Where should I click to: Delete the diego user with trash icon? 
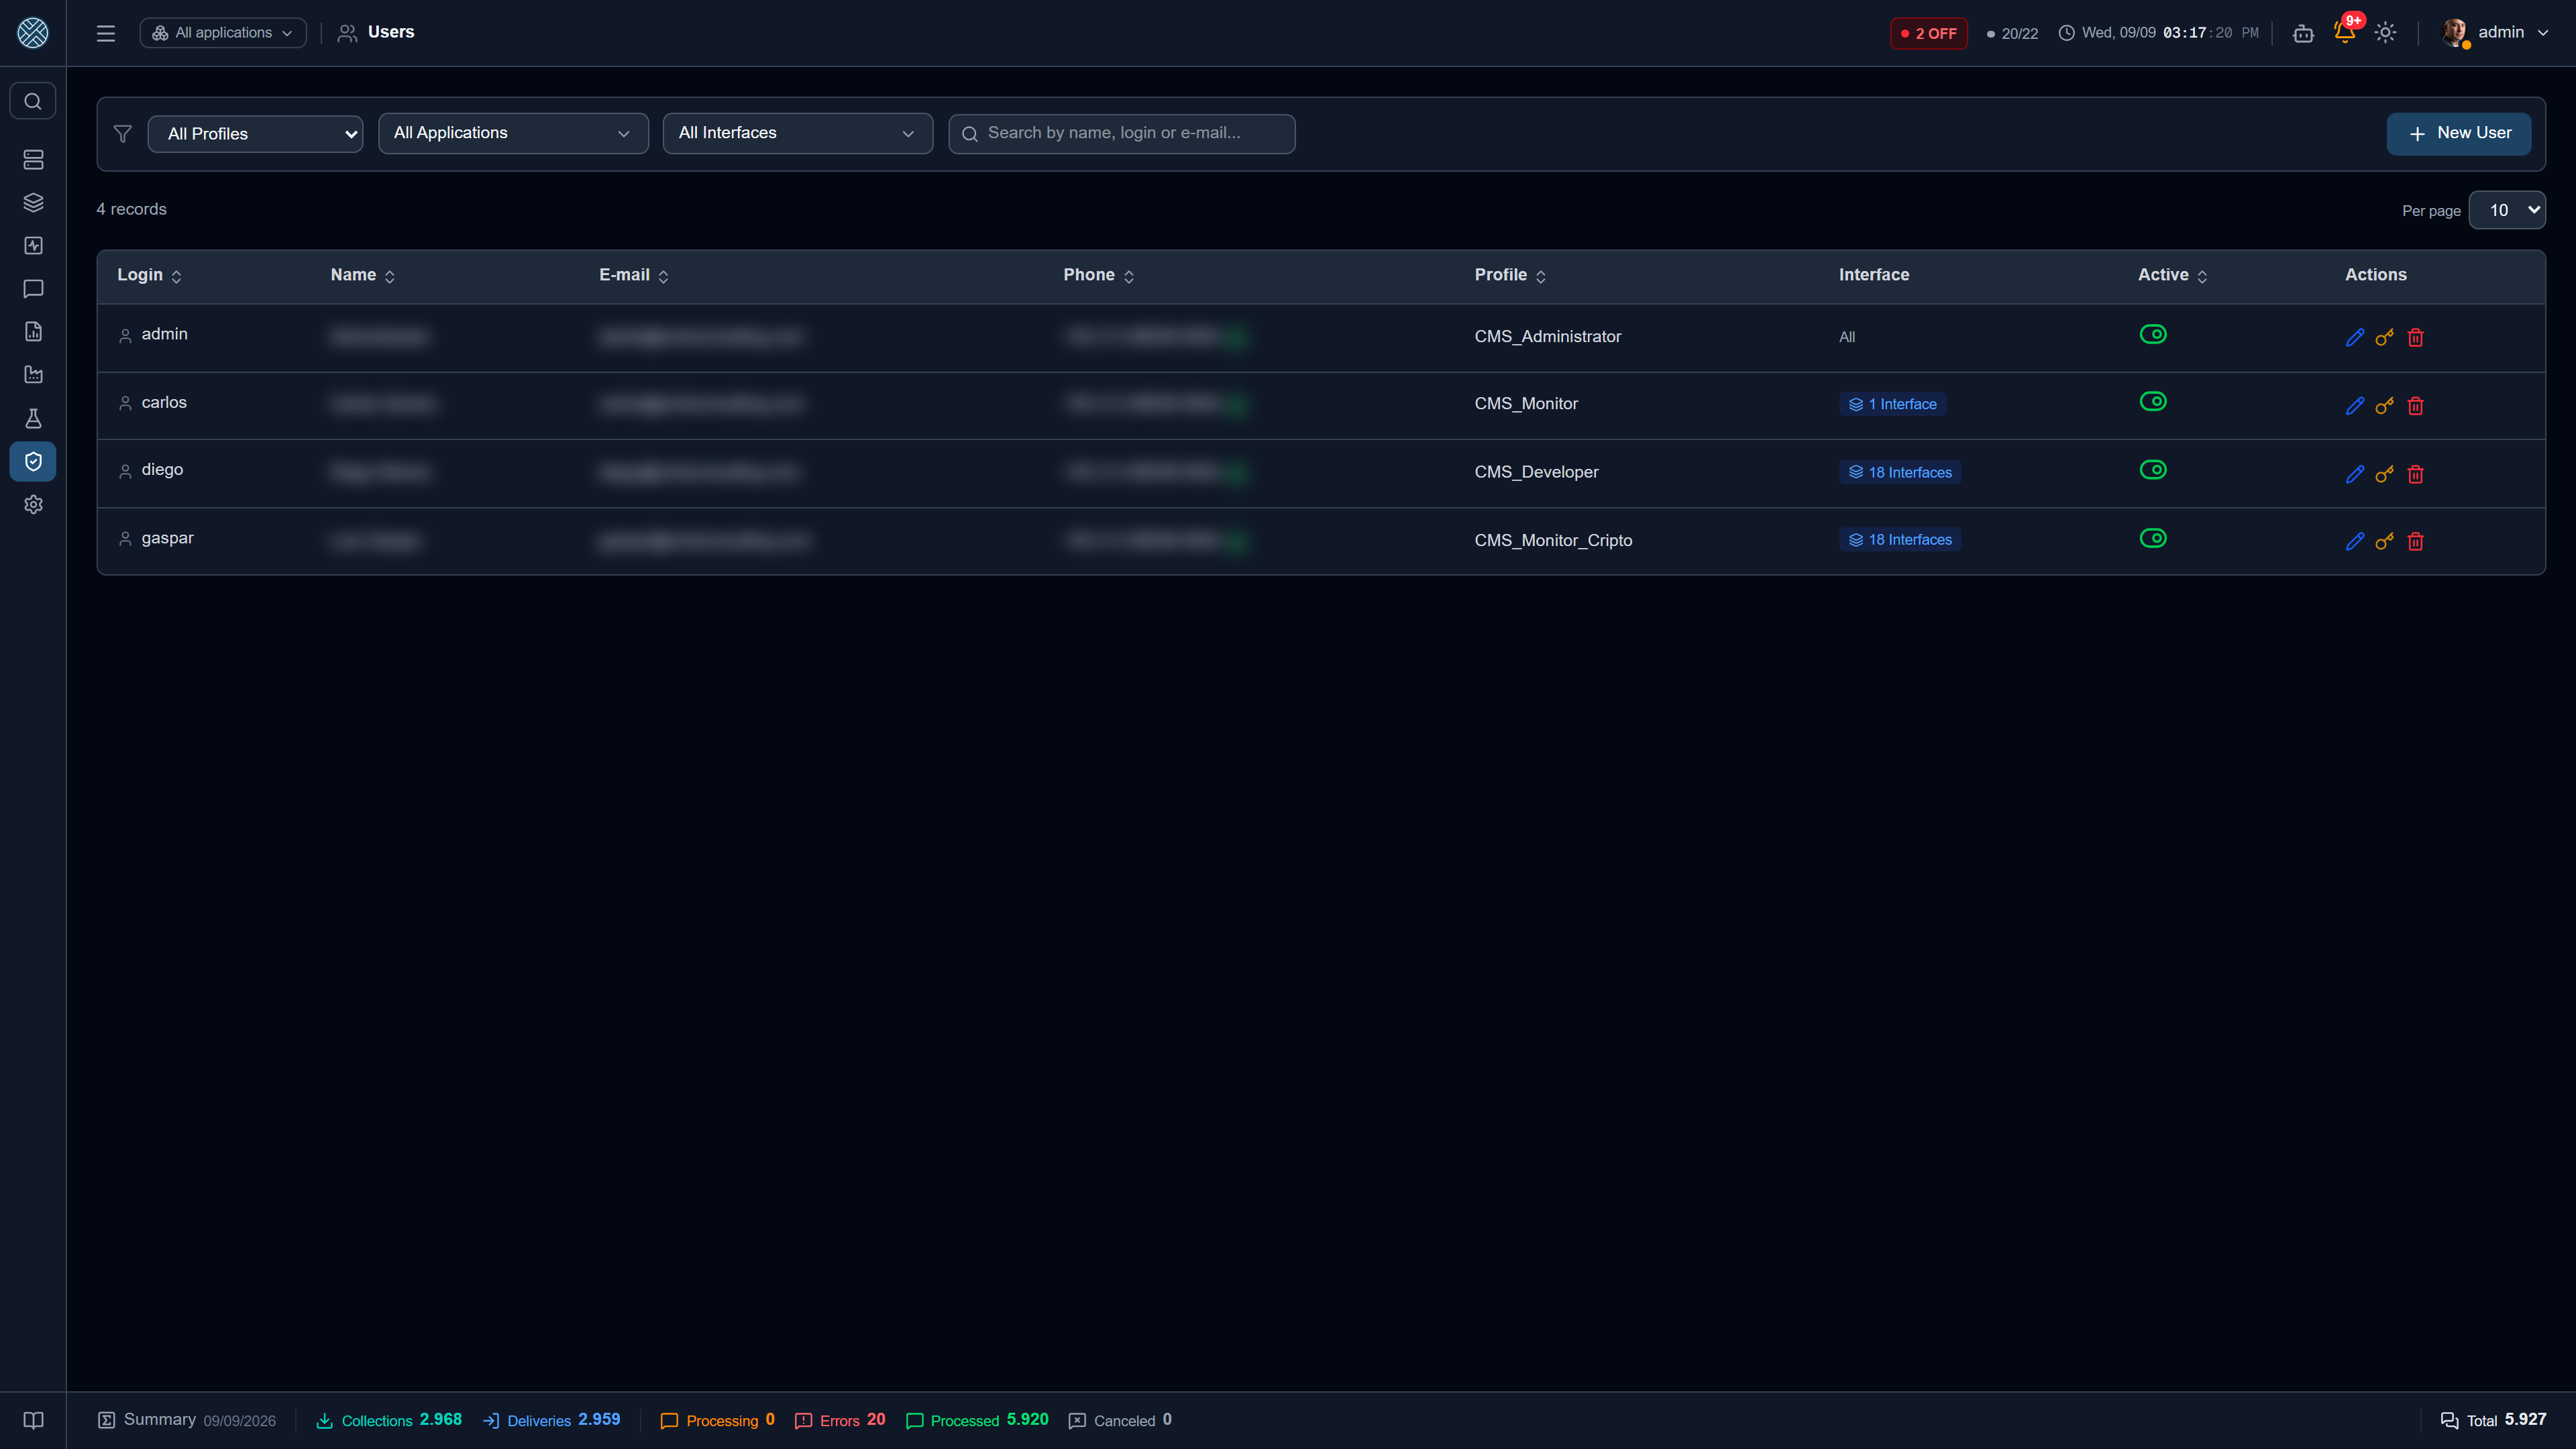coord(2416,474)
